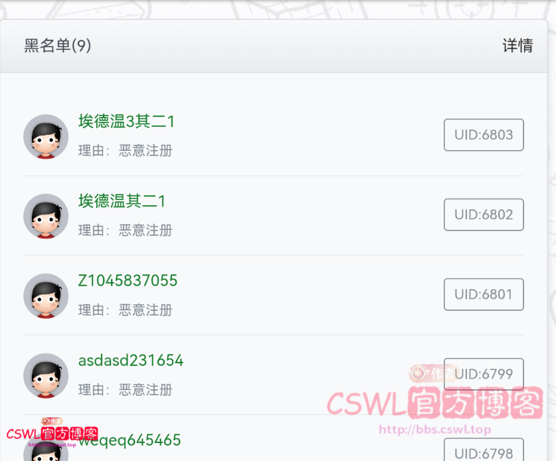This screenshot has height=461, width=556.
Task: Click the UID:6799 button
Action: [484, 374]
